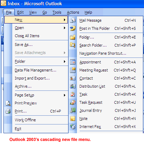144x142 pixels.
Task: Choose Print Preview menu entry
Action: pos(36,103)
